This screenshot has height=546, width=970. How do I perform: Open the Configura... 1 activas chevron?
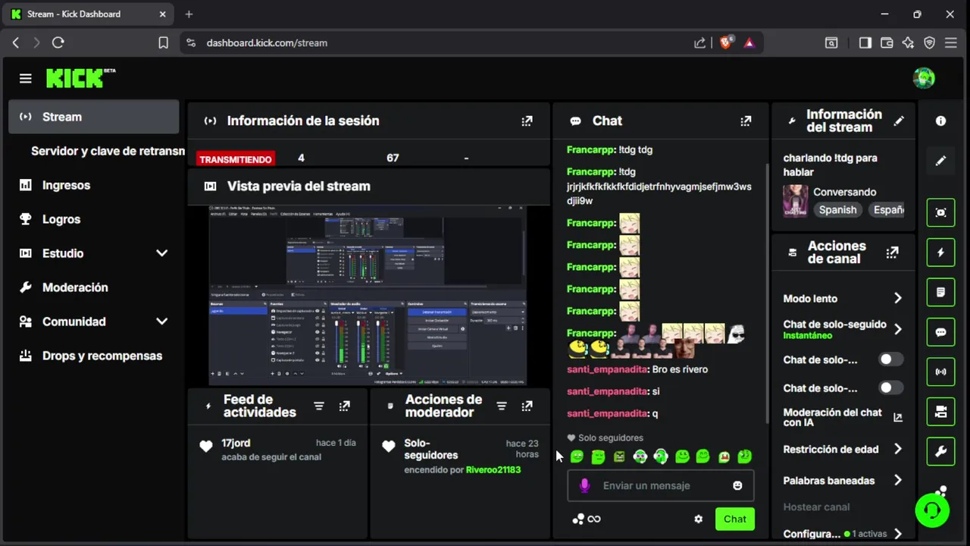pyautogui.click(x=897, y=534)
